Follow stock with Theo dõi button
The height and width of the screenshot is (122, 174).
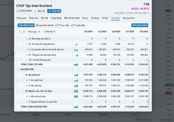tap(54, 11)
